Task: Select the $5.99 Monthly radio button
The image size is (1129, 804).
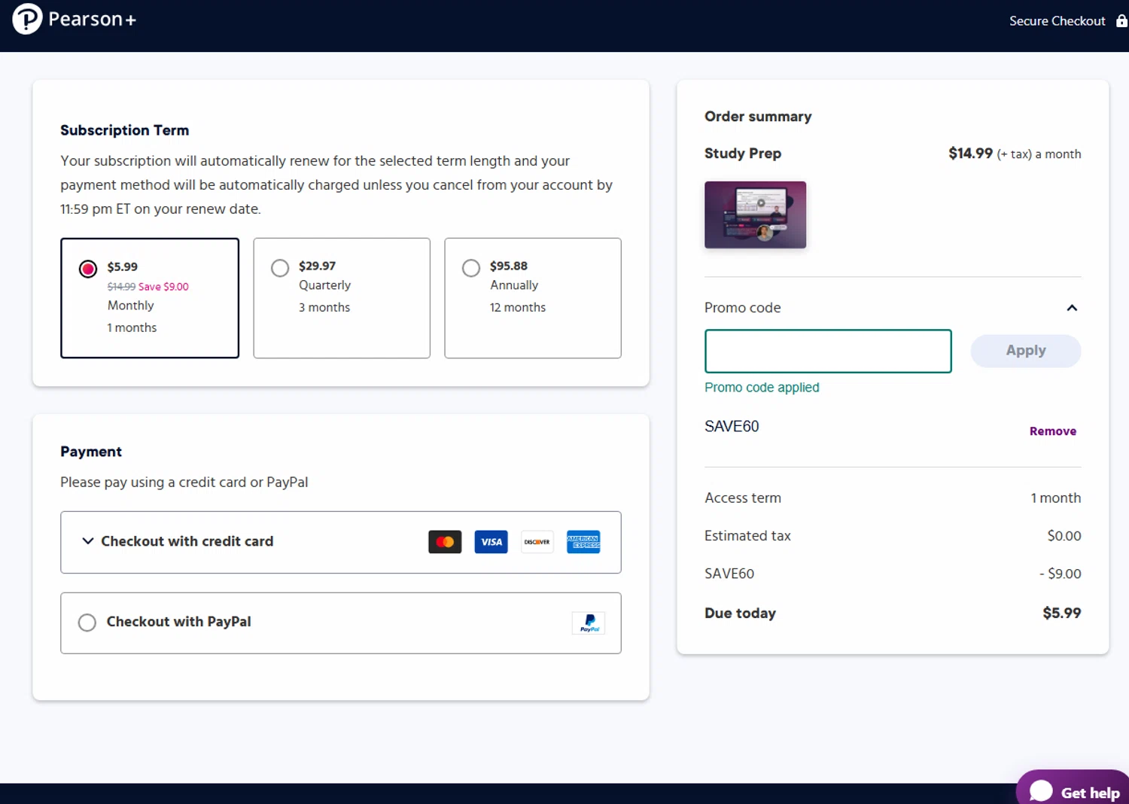Action: [88, 269]
